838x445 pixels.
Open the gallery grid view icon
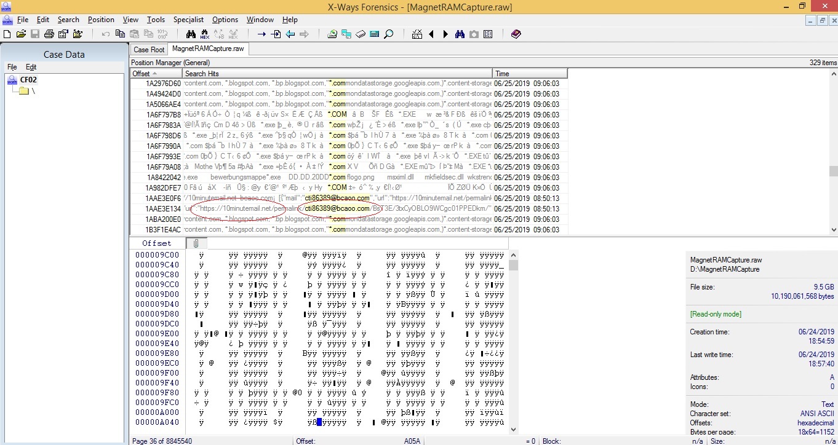[487, 34]
